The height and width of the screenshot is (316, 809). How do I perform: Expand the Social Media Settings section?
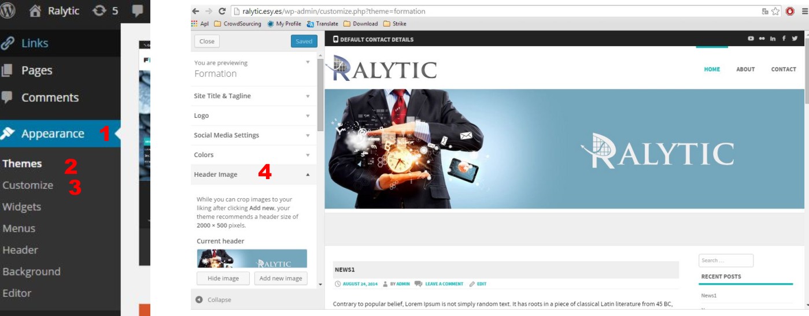coord(254,135)
